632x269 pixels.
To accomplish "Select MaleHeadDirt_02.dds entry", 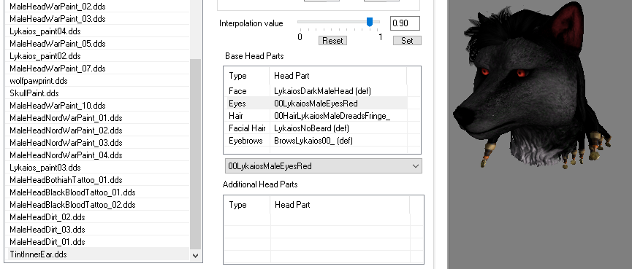I will point(99,217).
